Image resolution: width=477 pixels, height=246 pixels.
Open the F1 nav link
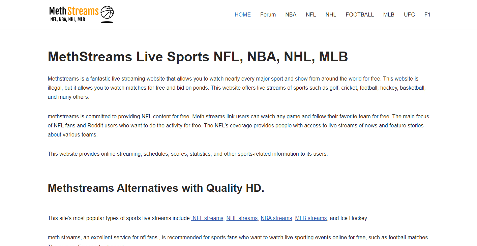click(x=427, y=14)
